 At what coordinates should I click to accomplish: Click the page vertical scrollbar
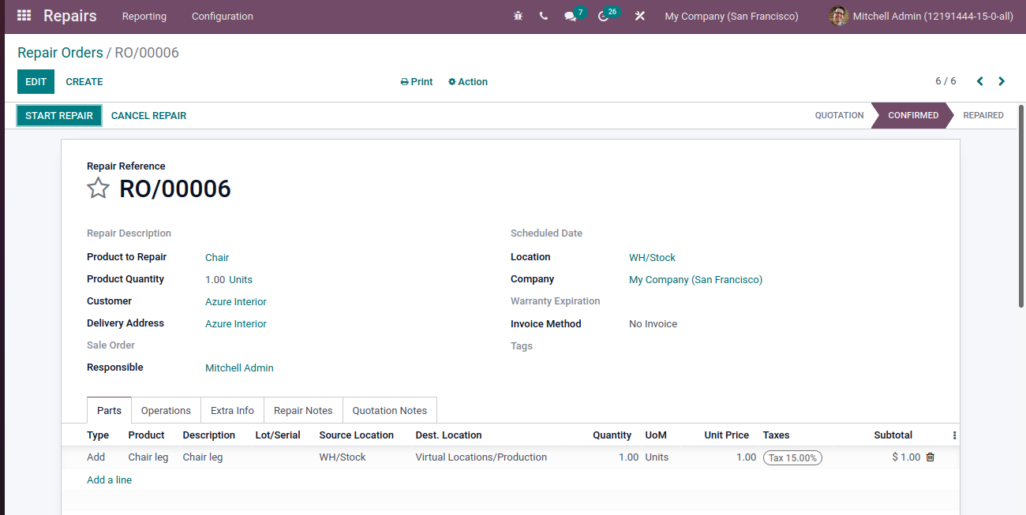tap(1021, 205)
